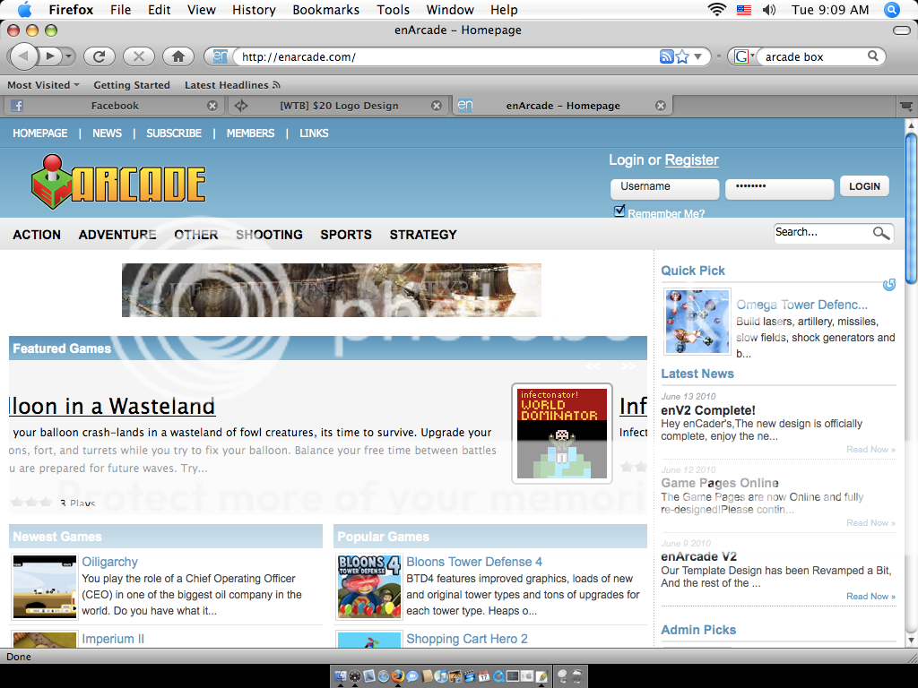The width and height of the screenshot is (918, 688).
Task: Click Read Now under enV2 Complete!
Action: (x=870, y=450)
